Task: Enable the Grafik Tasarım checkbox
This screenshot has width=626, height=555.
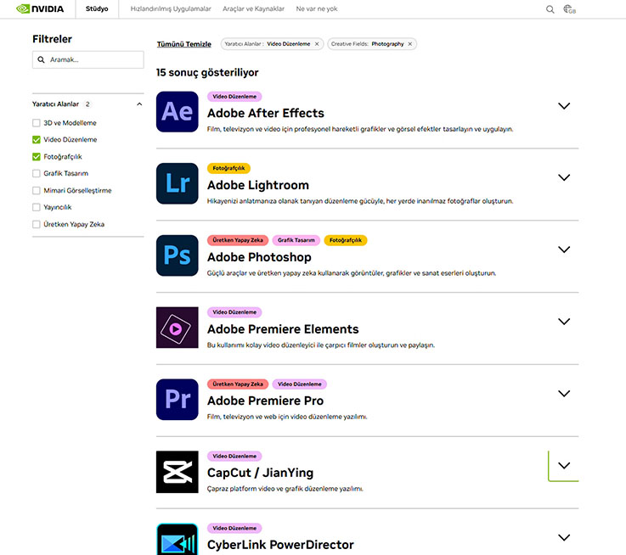Action: pos(37,174)
